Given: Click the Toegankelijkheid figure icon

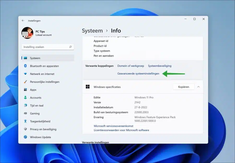Looking at the screenshot, I should pos(25,121).
